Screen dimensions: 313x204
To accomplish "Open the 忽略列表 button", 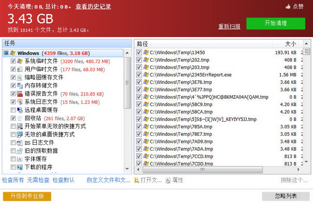I will point(286,196).
